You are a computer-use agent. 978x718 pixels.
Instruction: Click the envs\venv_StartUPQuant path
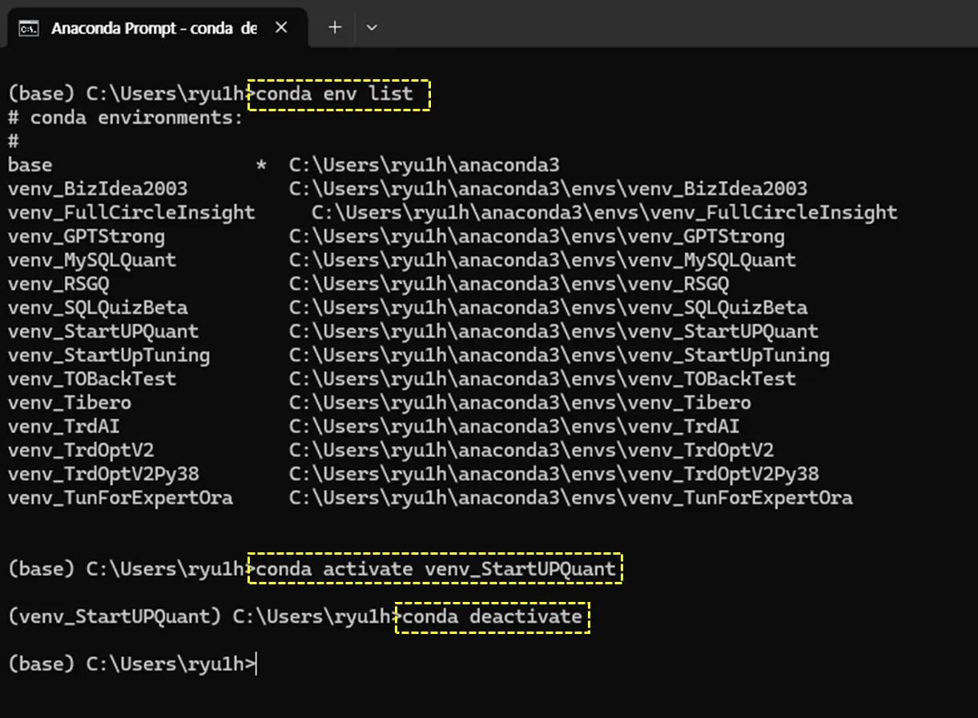[x=554, y=331]
